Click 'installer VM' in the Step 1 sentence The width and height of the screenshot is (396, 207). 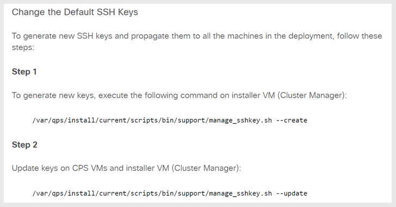pos(253,96)
